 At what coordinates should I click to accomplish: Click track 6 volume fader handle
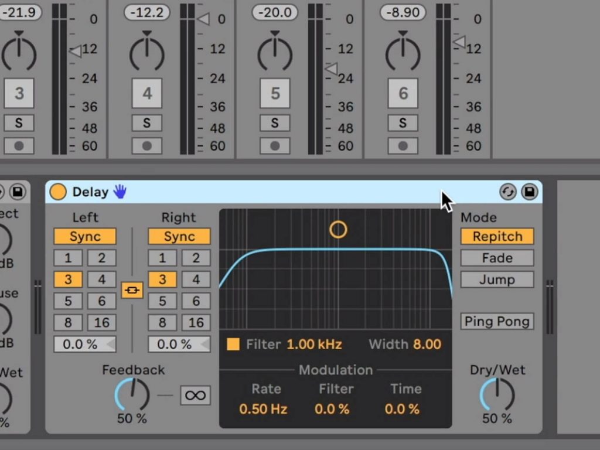point(459,42)
